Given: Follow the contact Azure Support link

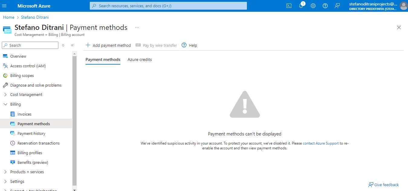Looking at the screenshot, I should [x=321, y=143].
